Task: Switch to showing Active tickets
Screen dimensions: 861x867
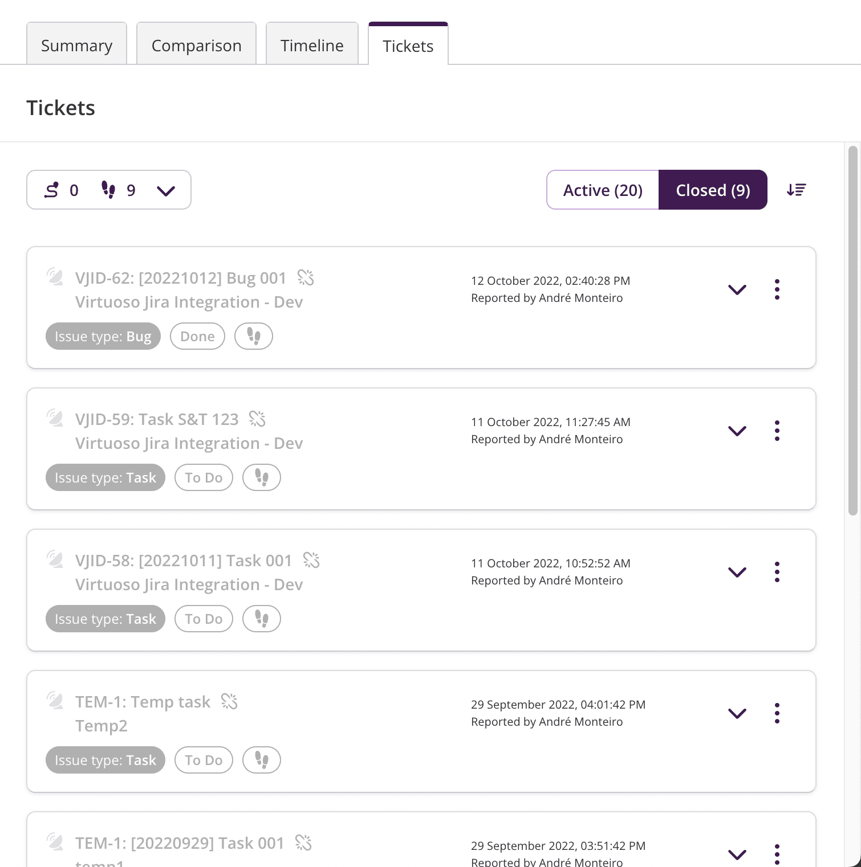Action: click(x=602, y=190)
